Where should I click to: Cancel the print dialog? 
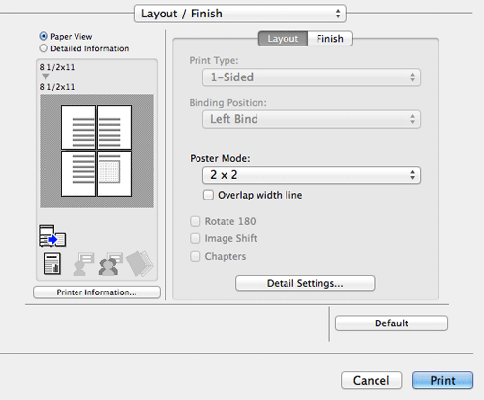[371, 380]
